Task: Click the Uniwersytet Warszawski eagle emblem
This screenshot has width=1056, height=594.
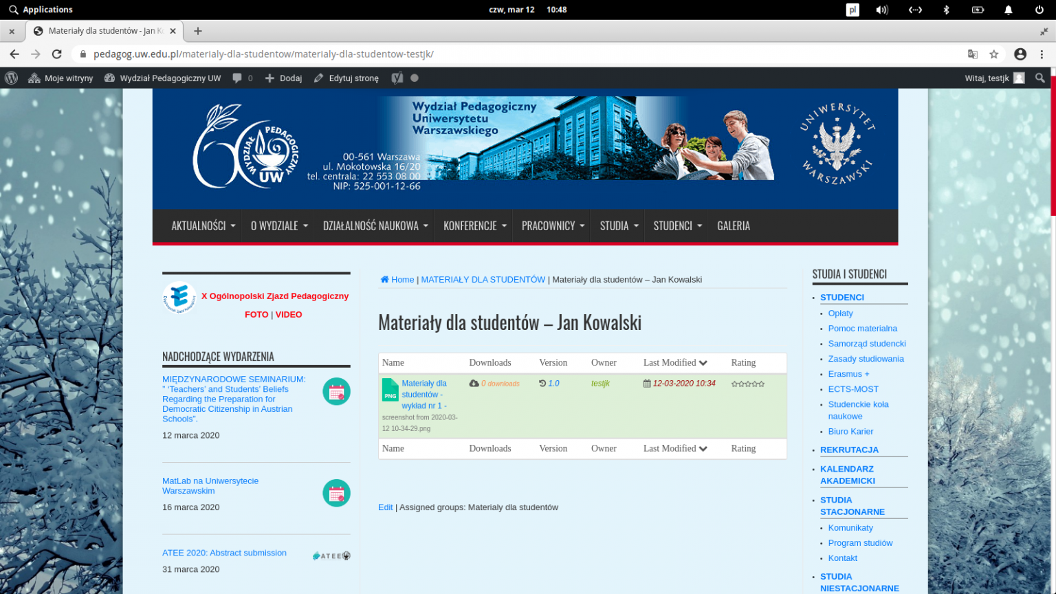Action: tap(837, 144)
